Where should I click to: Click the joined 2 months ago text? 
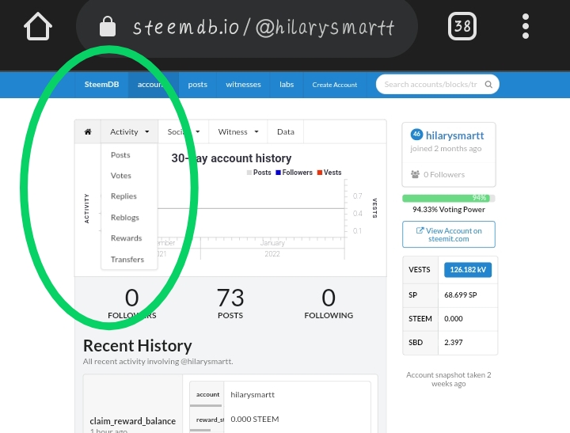tap(446, 148)
